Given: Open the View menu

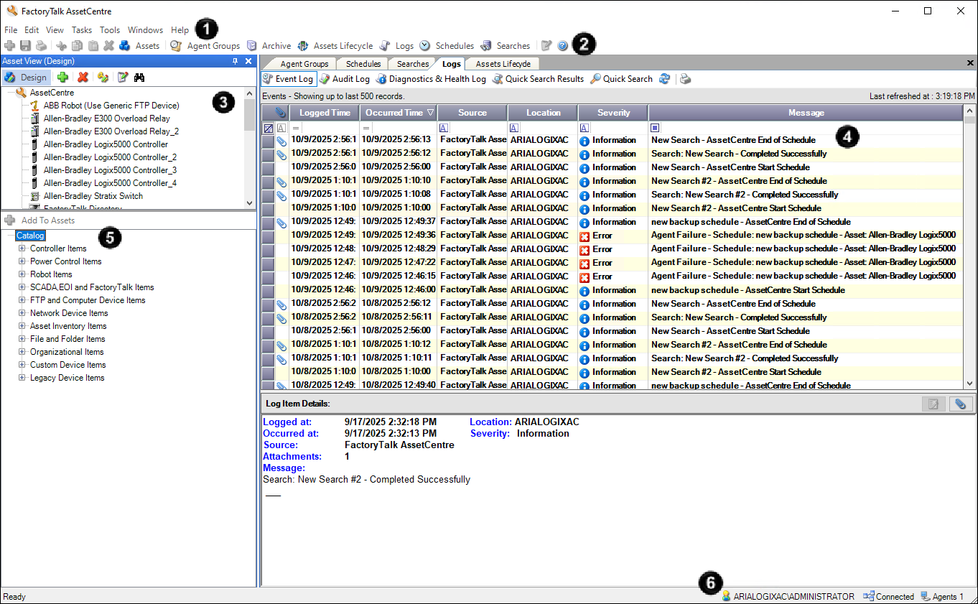Looking at the screenshot, I should coord(55,30).
